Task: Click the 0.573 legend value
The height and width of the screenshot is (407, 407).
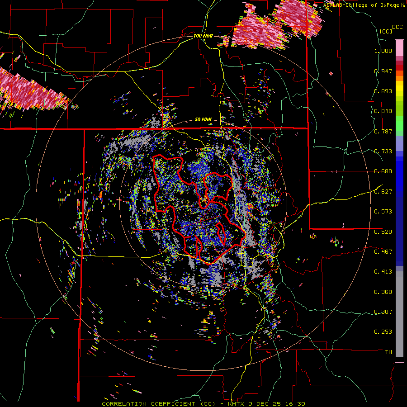Action: 383,212
